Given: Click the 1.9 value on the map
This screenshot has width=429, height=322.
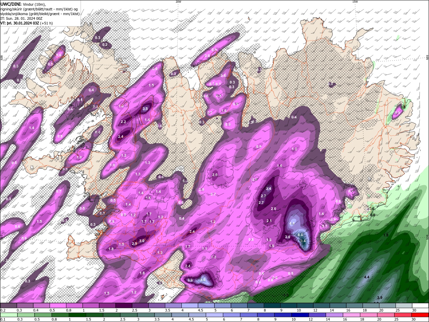Looking at the screenshot, I should tap(271, 246).
